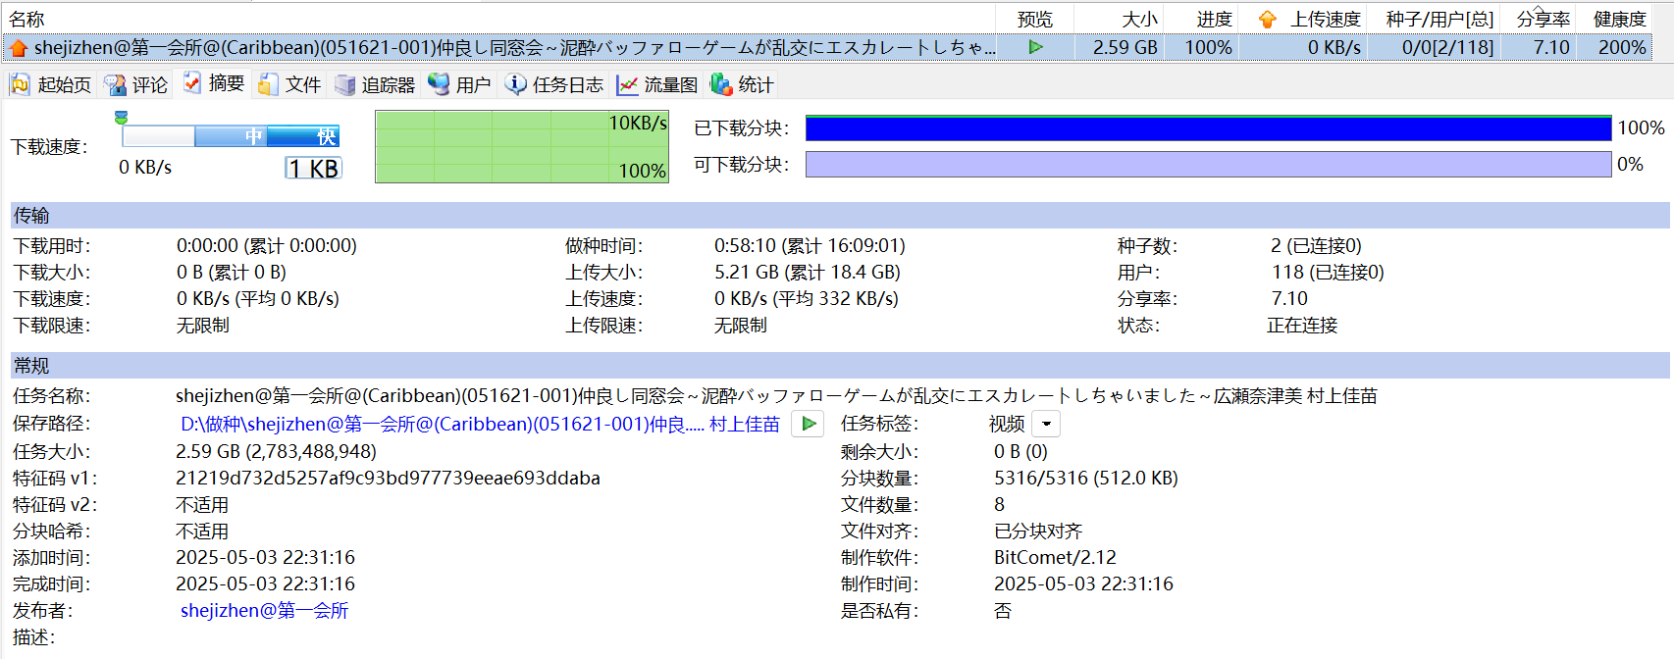1674x659 pixels.
Task: Click the 评论 comments tab icon
Action: 116,85
